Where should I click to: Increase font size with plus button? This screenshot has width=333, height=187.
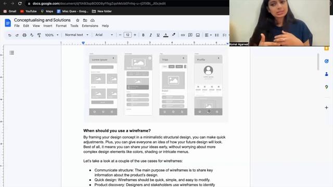click(x=135, y=35)
